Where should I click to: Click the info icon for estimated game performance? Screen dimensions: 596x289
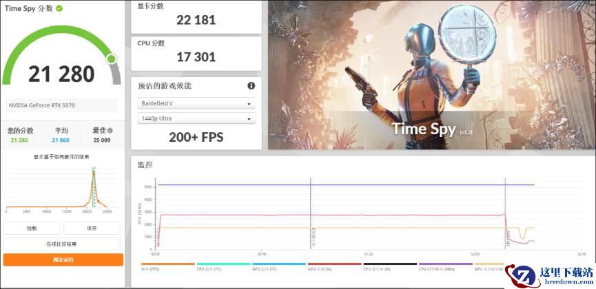pyautogui.click(x=251, y=86)
